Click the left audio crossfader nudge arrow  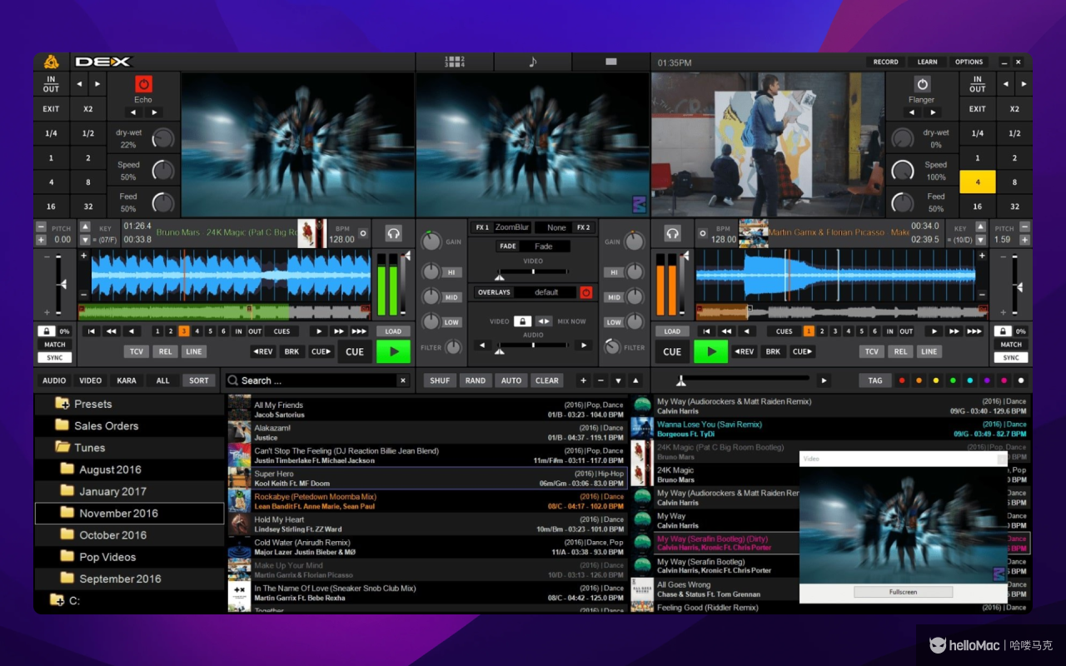[482, 345]
